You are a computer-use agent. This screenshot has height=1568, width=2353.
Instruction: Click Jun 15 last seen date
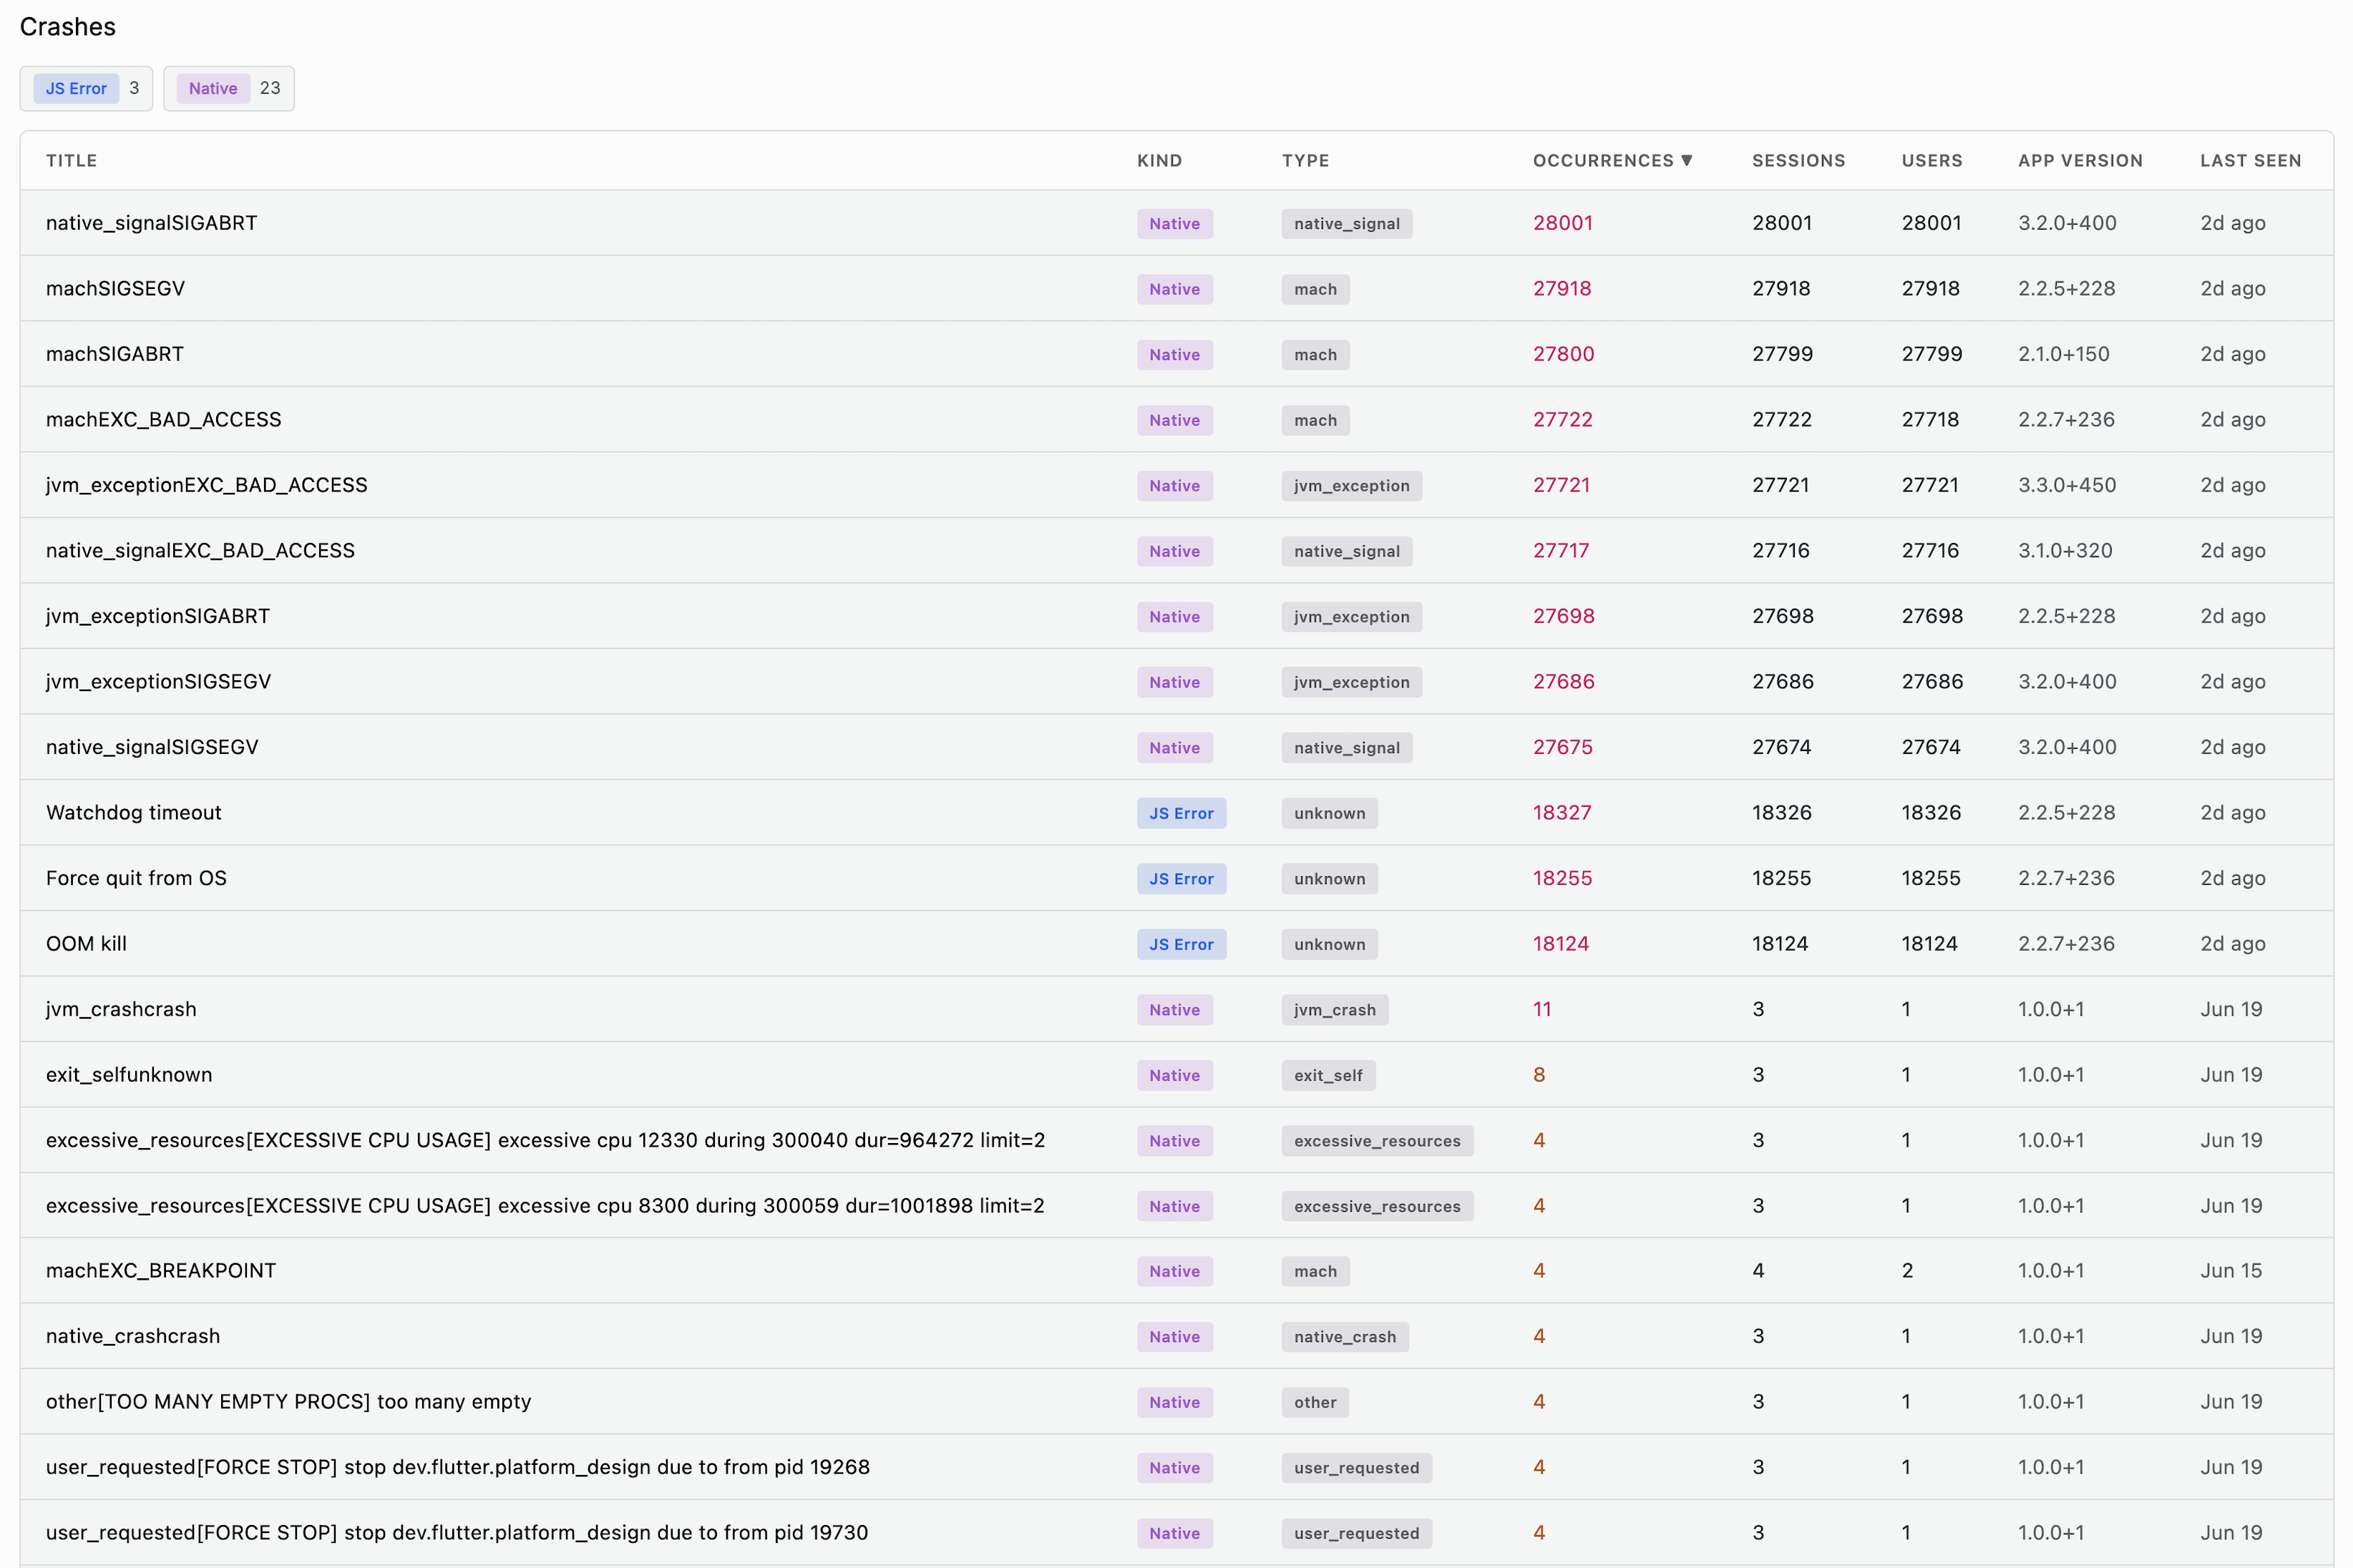point(2231,1270)
